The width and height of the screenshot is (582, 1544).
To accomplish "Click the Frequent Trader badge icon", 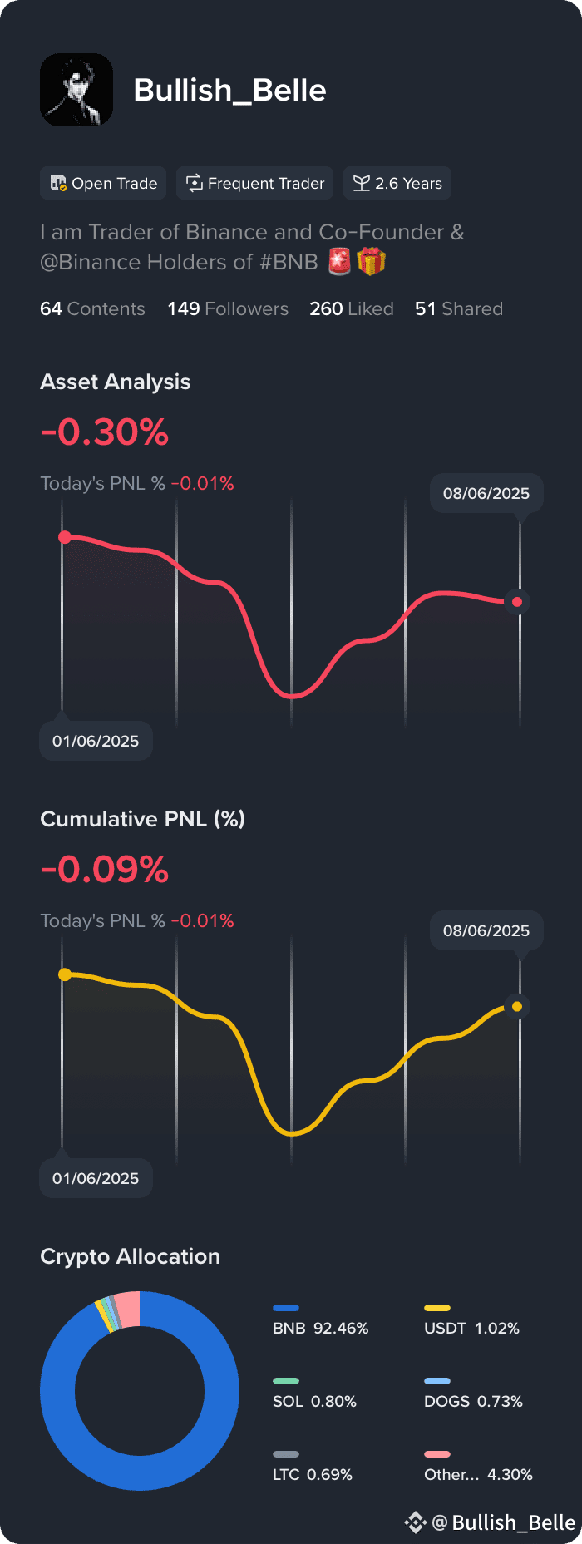I will pos(194,183).
